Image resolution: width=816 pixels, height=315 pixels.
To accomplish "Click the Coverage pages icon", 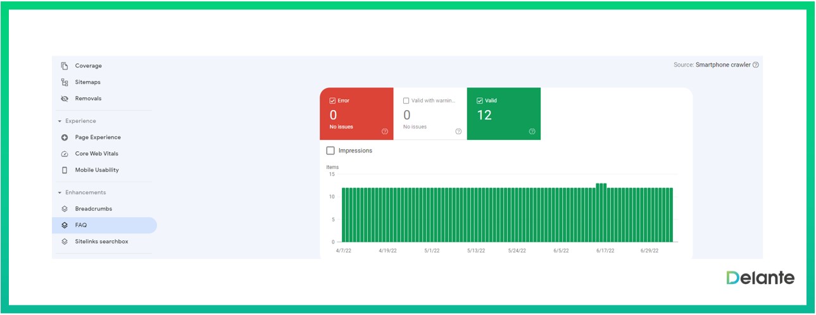I will click(65, 66).
